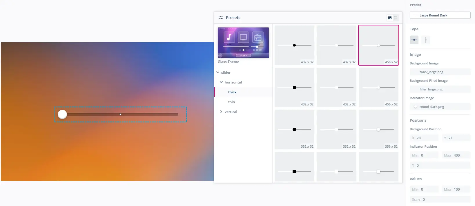Click the round_dark.png indicator preview icon

coord(416,107)
